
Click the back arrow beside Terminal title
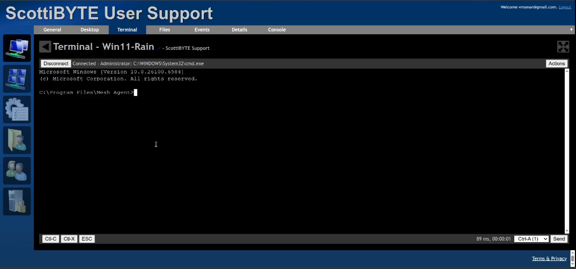(x=46, y=47)
